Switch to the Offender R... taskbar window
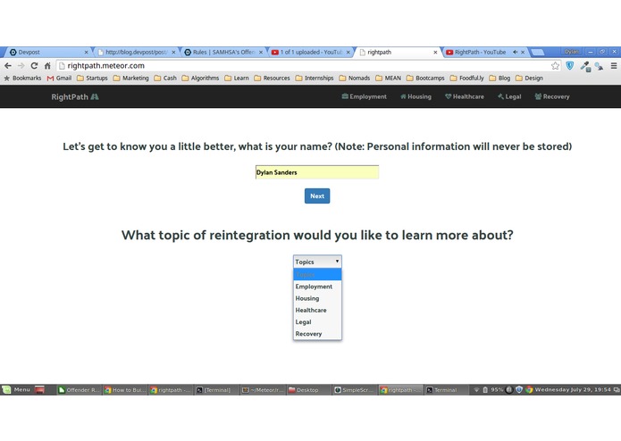 tap(80, 389)
